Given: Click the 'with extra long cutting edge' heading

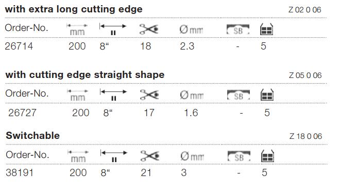Looking at the screenshot, I should pyautogui.click(x=74, y=9).
